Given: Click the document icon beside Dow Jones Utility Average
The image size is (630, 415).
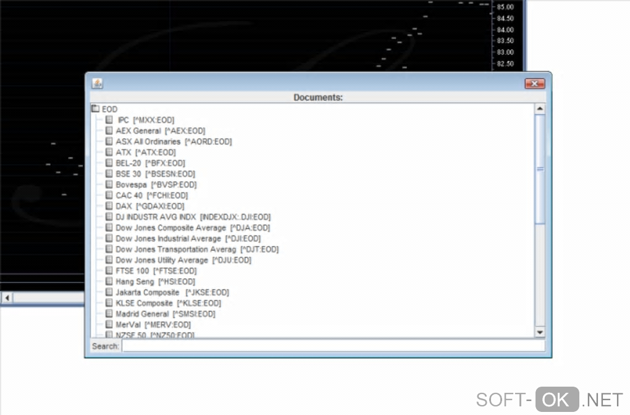Looking at the screenshot, I should tap(109, 260).
